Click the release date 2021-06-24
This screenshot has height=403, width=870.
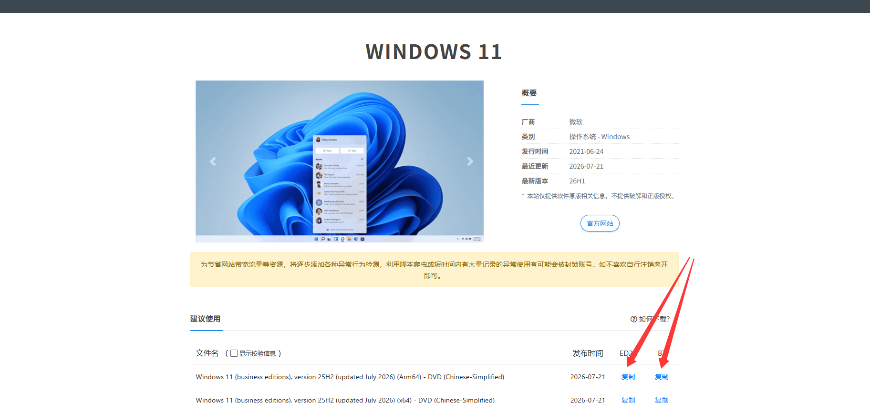pos(586,151)
